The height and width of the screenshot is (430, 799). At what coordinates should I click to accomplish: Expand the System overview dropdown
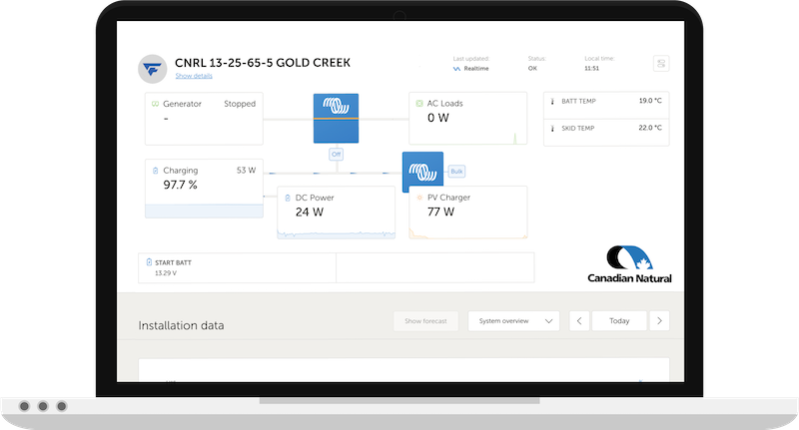pos(513,321)
